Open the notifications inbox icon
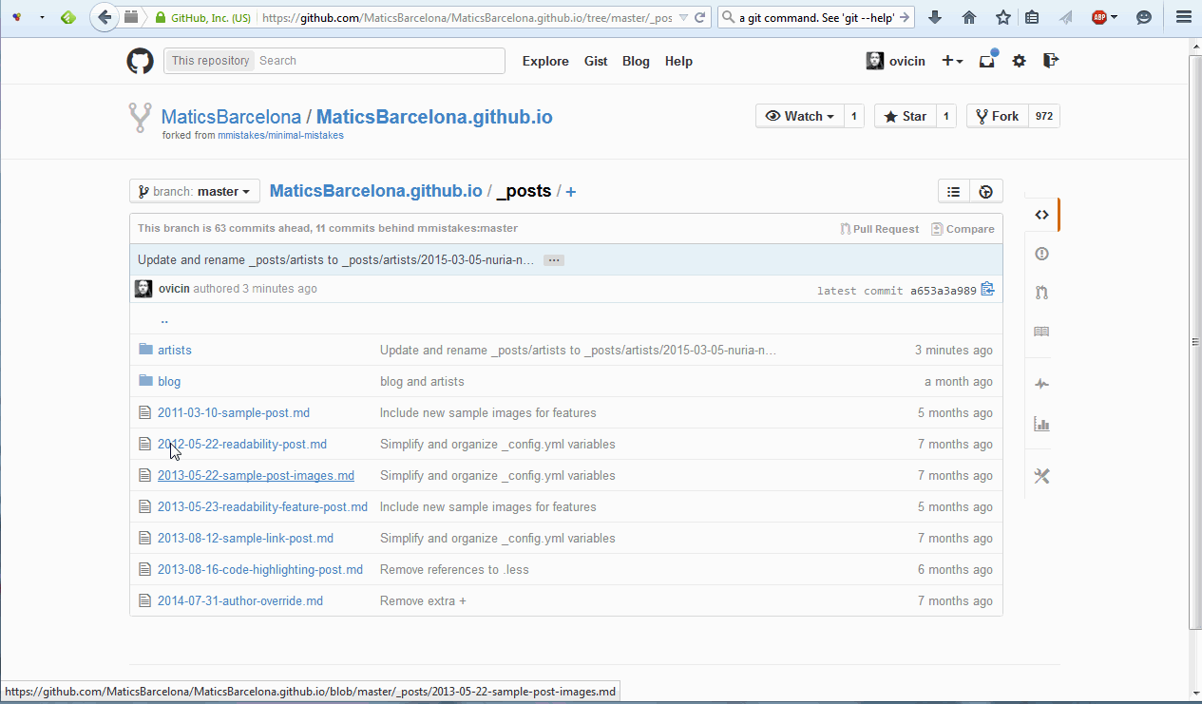Screen dimensions: 1202x704 (987, 61)
